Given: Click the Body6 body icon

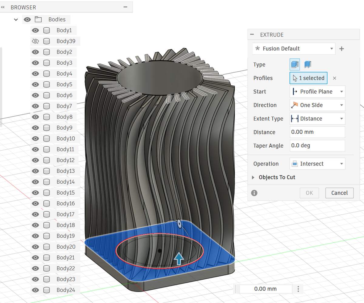Looking at the screenshot, I should tap(46, 95).
